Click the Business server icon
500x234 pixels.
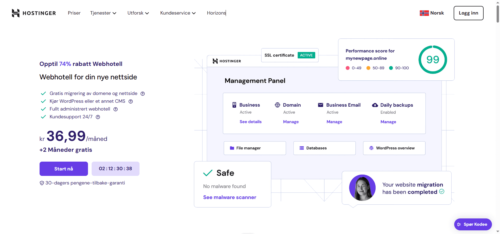click(x=234, y=105)
